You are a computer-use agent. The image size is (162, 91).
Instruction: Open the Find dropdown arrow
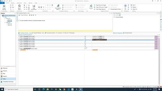coord(135,5)
